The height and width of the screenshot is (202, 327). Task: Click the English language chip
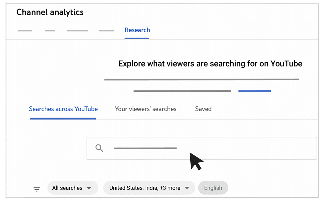click(x=213, y=188)
